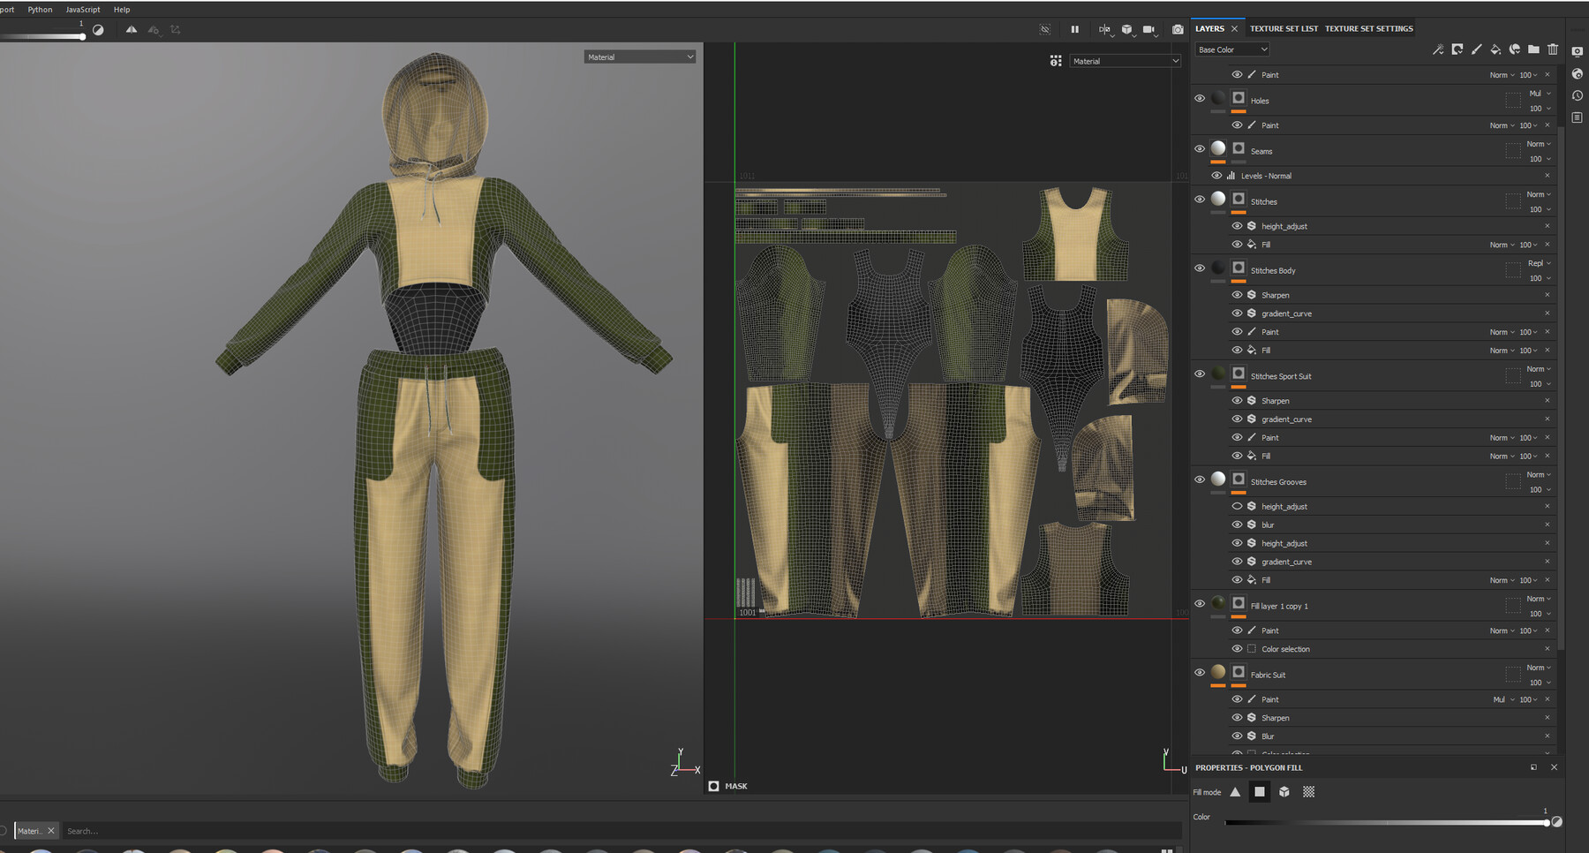Viewport: 1589px width, 853px height.
Task: Create a layer group with the folder icon
Action: (1534, 49)
